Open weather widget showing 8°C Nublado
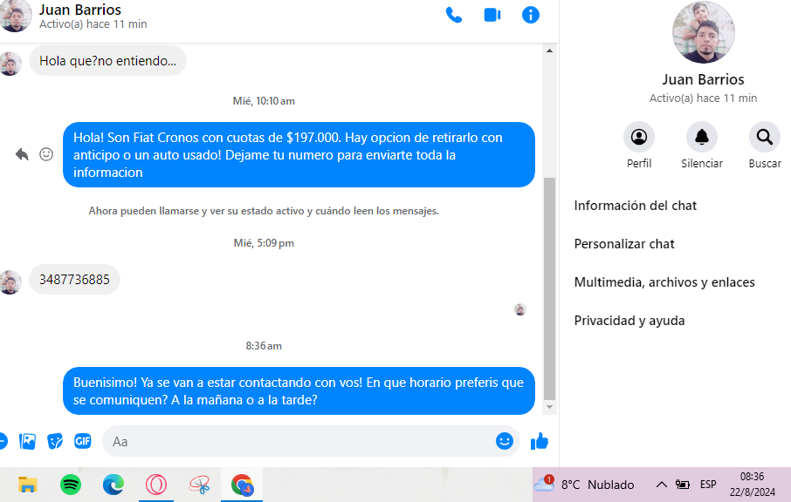This screenshot has width=791, height=502. 584,485
